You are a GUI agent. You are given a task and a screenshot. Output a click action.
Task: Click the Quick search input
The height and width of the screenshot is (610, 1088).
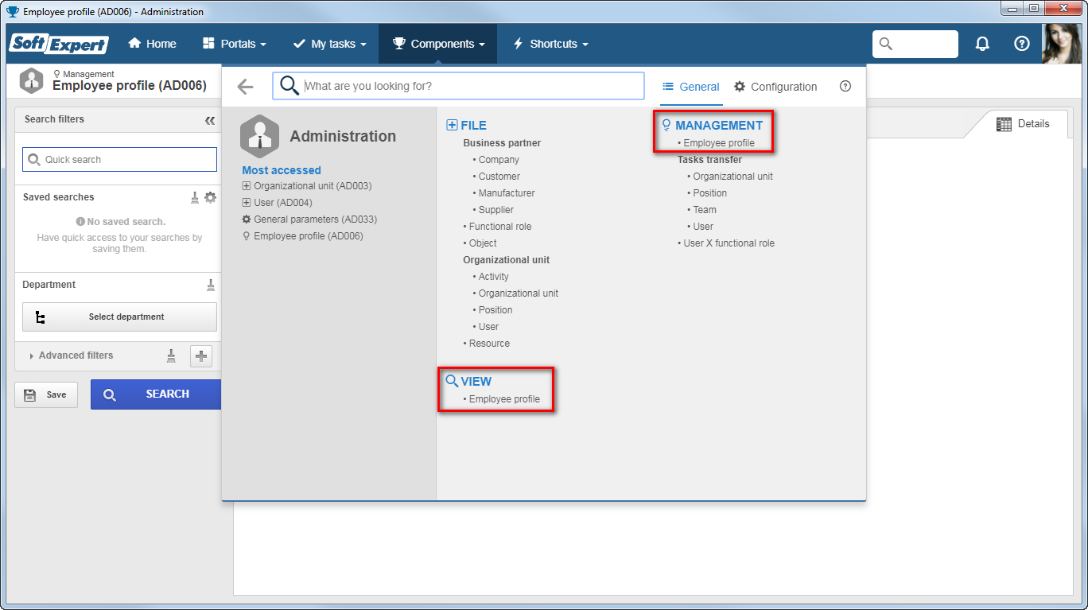click(x=119, y=159)
